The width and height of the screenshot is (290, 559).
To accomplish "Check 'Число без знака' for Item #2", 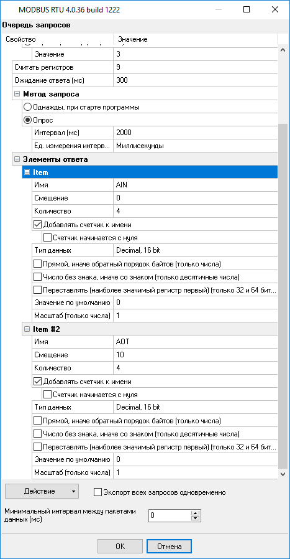I will [x=37, y=434].
